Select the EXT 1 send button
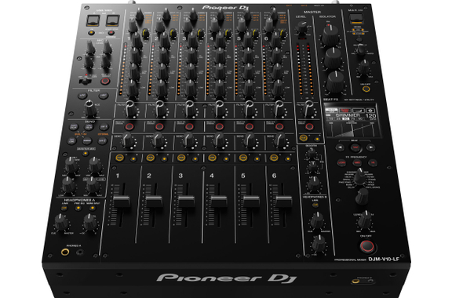 click(x=104, y=127)
